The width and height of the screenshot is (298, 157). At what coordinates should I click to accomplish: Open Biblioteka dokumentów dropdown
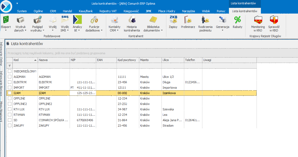162,31
